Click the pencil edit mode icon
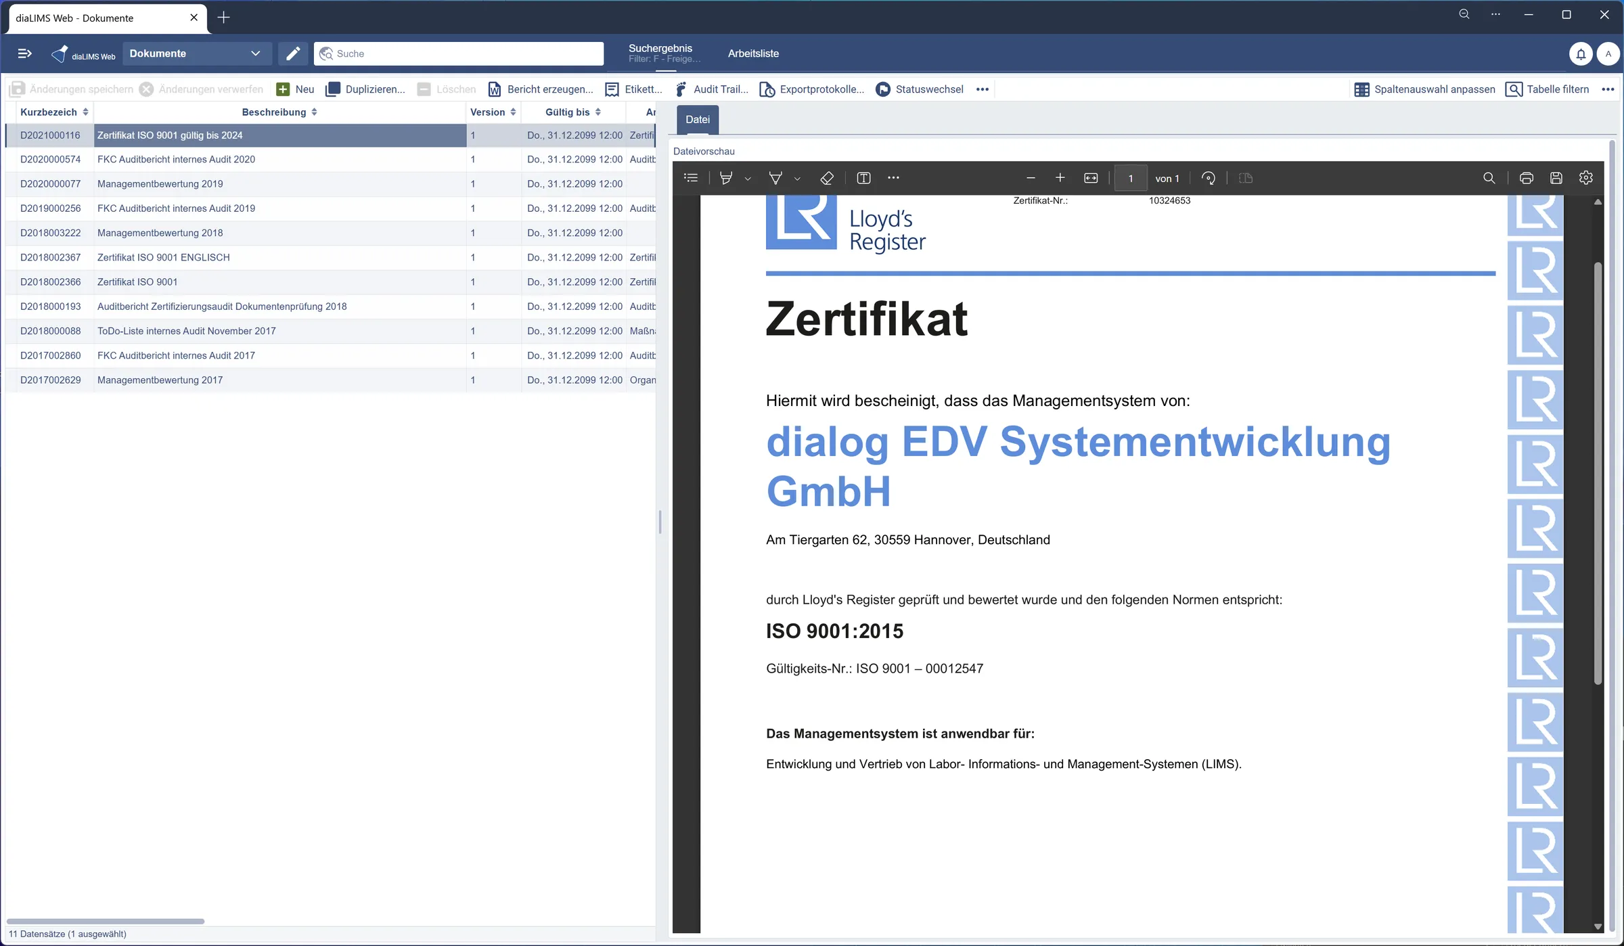The height and width of the screenshot is (946, 1624). (293, 53)
